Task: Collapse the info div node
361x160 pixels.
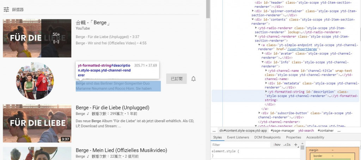Action: [263, 62]
